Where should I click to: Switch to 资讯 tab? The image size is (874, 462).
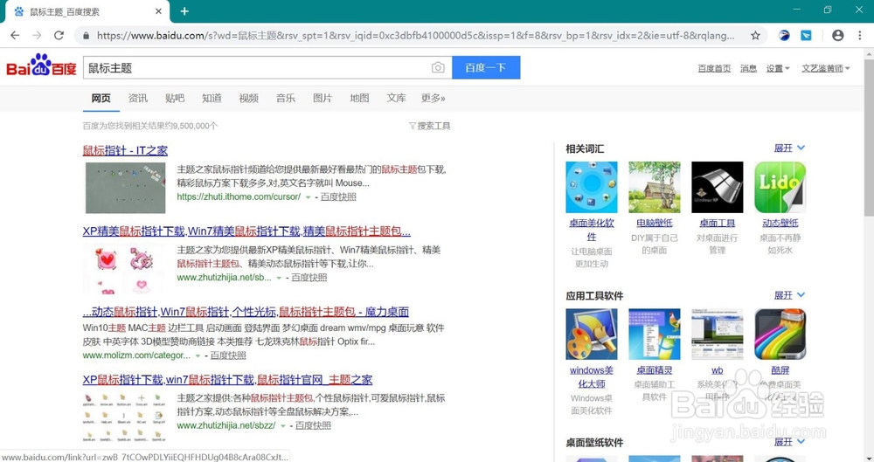pos(138,98)
